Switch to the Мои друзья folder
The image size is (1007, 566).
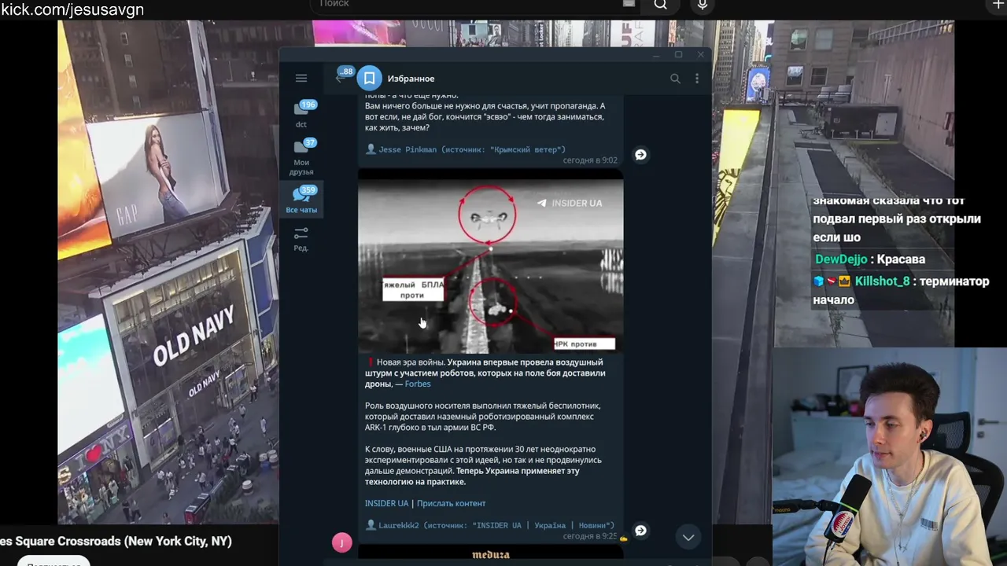tap(301, 157)
